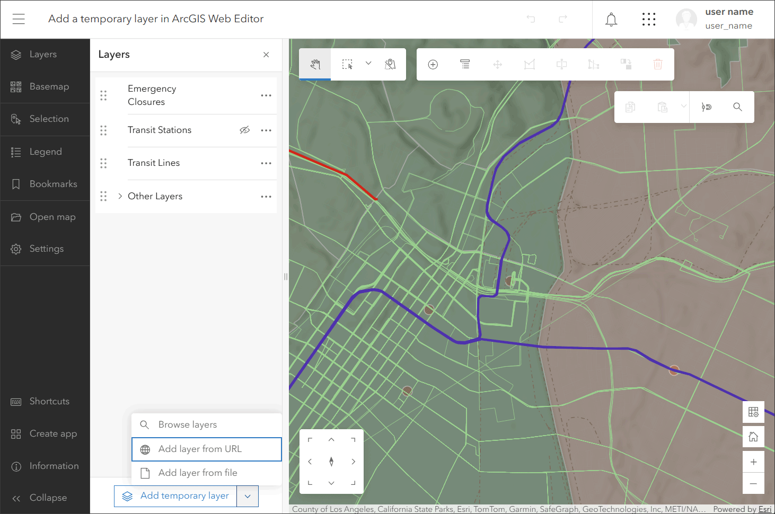Click the Create features plus icon
The height and width of the screenshot is (514, 775).
coord(433,65)
